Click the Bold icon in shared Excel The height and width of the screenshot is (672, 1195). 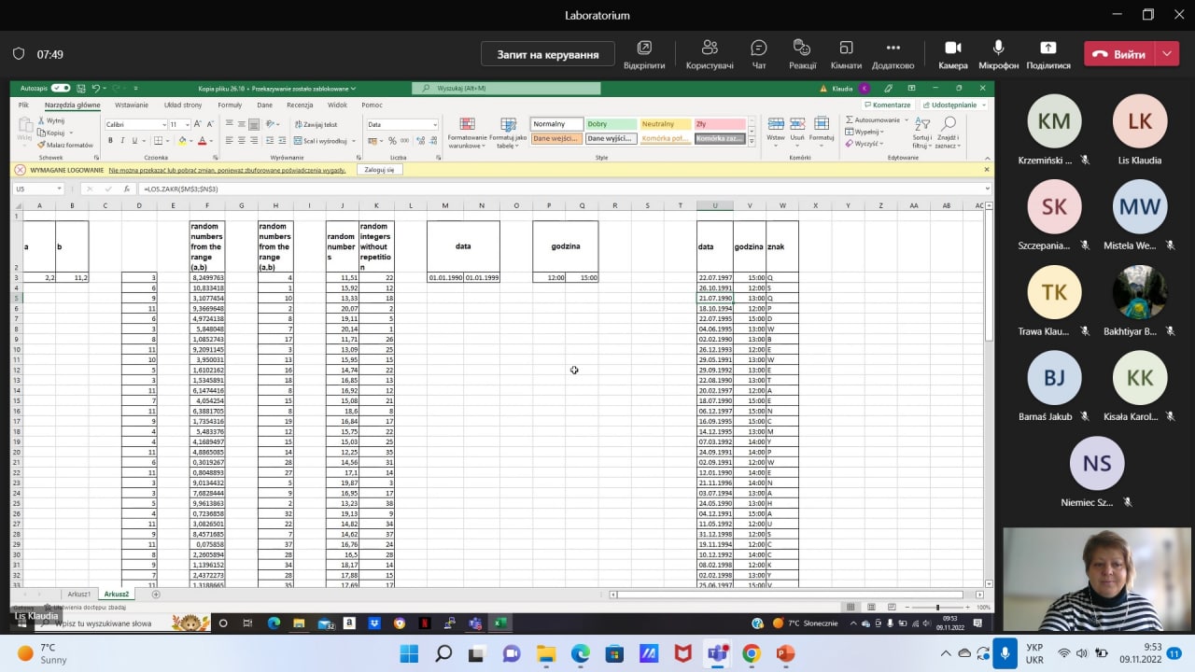pyautogui.click(x=110, y=141)
